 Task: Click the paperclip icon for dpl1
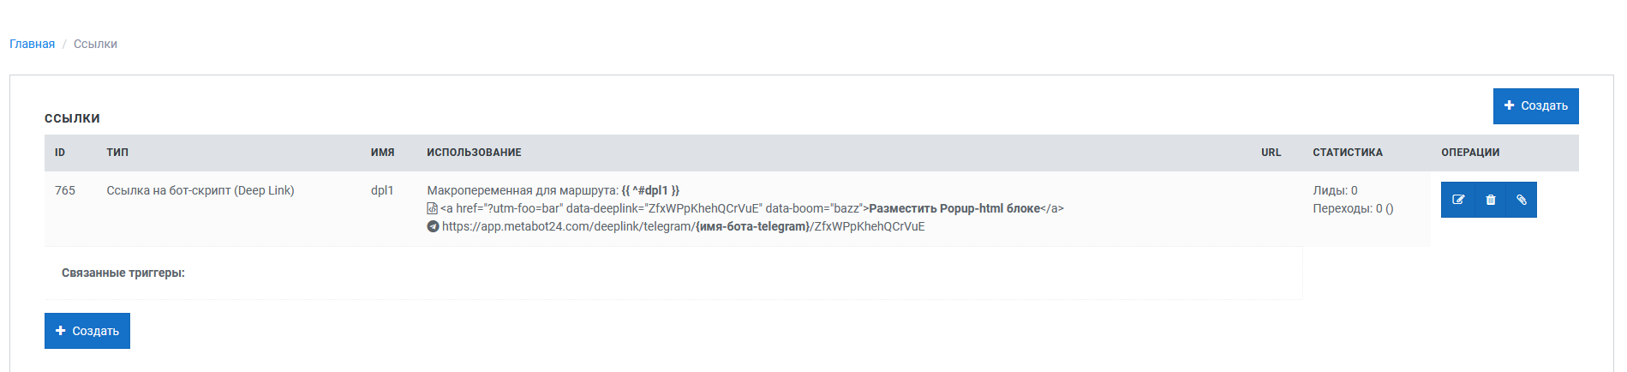click(1522, 200)
